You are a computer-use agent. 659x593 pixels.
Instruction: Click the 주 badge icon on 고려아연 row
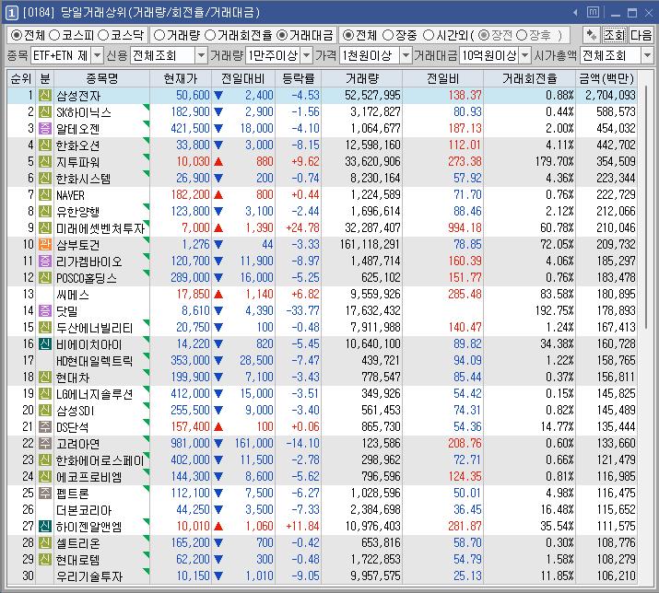click(x=45, y=443)
